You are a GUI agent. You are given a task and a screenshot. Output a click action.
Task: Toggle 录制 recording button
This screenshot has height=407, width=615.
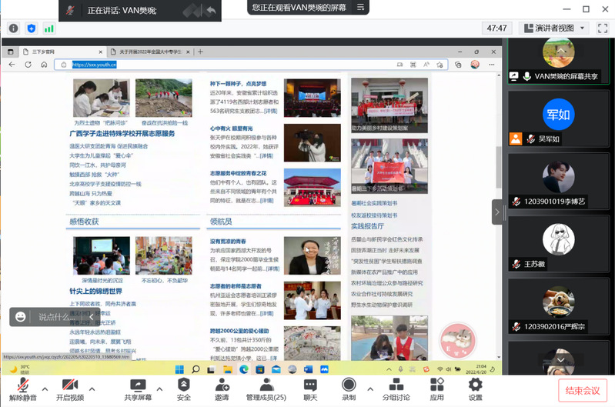point(349,389)
